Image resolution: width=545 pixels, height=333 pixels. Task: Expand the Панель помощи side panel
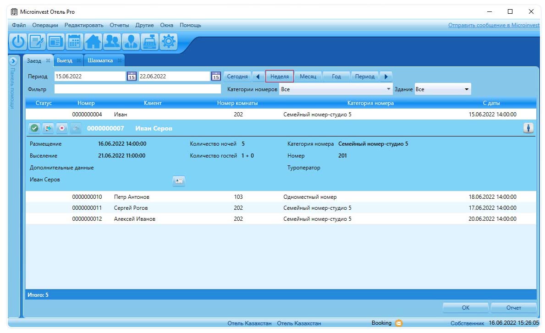coord(13,61)
